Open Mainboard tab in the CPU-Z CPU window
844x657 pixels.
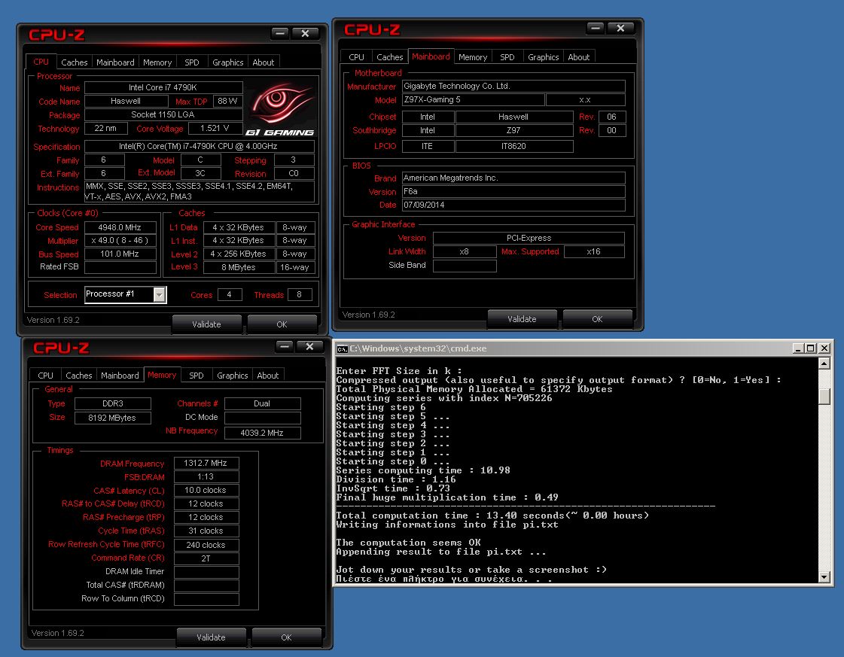tap(115, 62)
